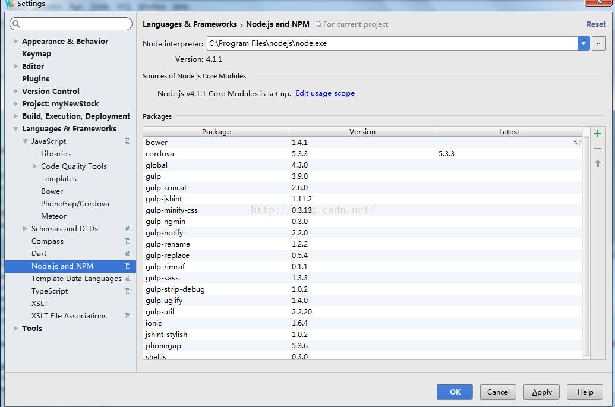The image size is (615, 407).
Task: Open the Edit usage scope link
Action: pos(325,93)
